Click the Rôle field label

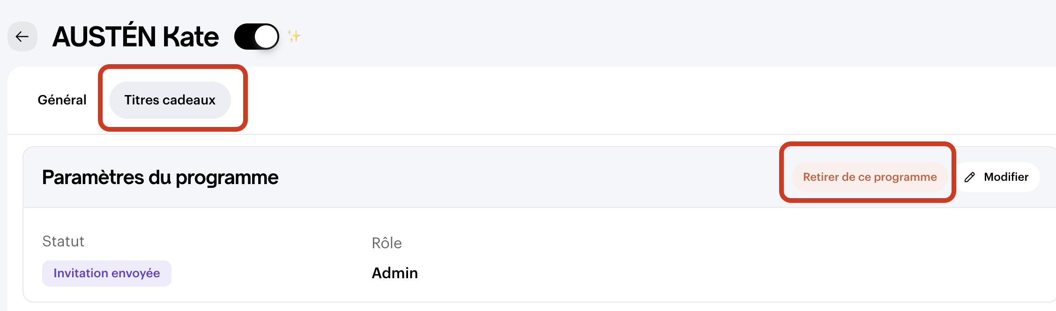click(387, 243)
